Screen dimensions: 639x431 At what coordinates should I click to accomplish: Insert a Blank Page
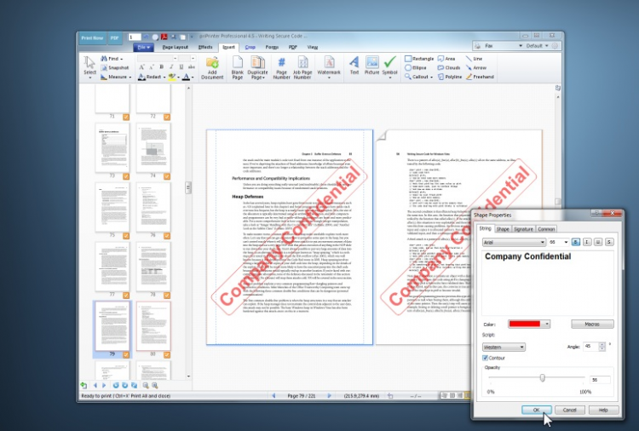(237, 67)
